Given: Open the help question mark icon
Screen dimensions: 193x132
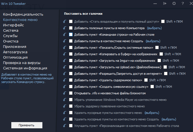Looking at the screenshot, I should click(x=183, y=3).
